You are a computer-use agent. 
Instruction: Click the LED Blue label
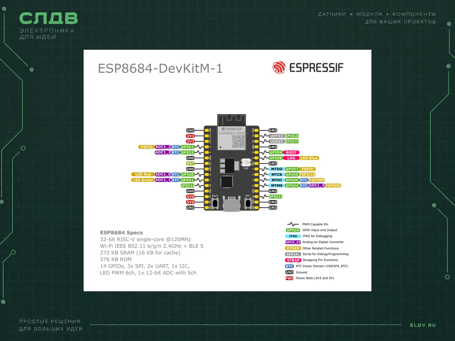tap(309, 158)
